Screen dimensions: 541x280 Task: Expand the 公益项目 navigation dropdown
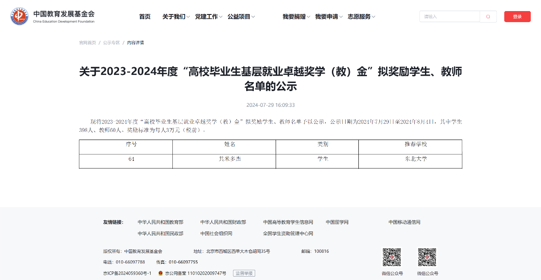(241, 17)
